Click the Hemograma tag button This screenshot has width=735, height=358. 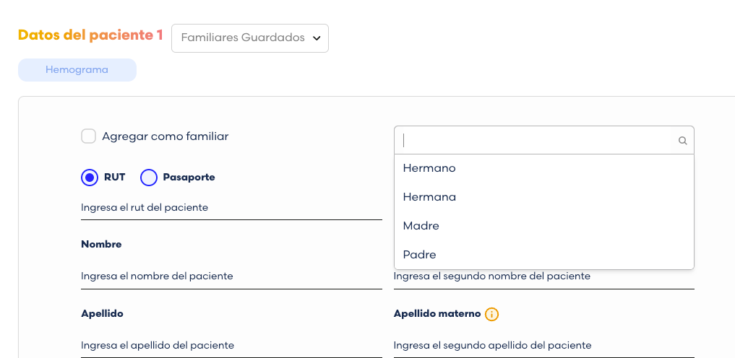point(77,70)
